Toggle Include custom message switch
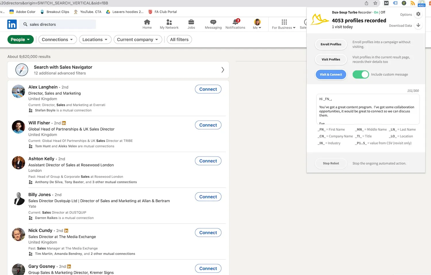Viewport: 431px width, 275px height. [x=361, y=74]
